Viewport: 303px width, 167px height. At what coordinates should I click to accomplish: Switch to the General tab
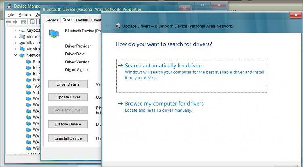click(x=52, y=20)
